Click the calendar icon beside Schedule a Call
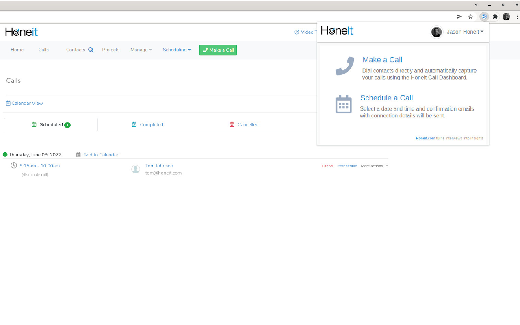This screenshot has height=325, width=520. pyautogui.click(x=344, y=104)
